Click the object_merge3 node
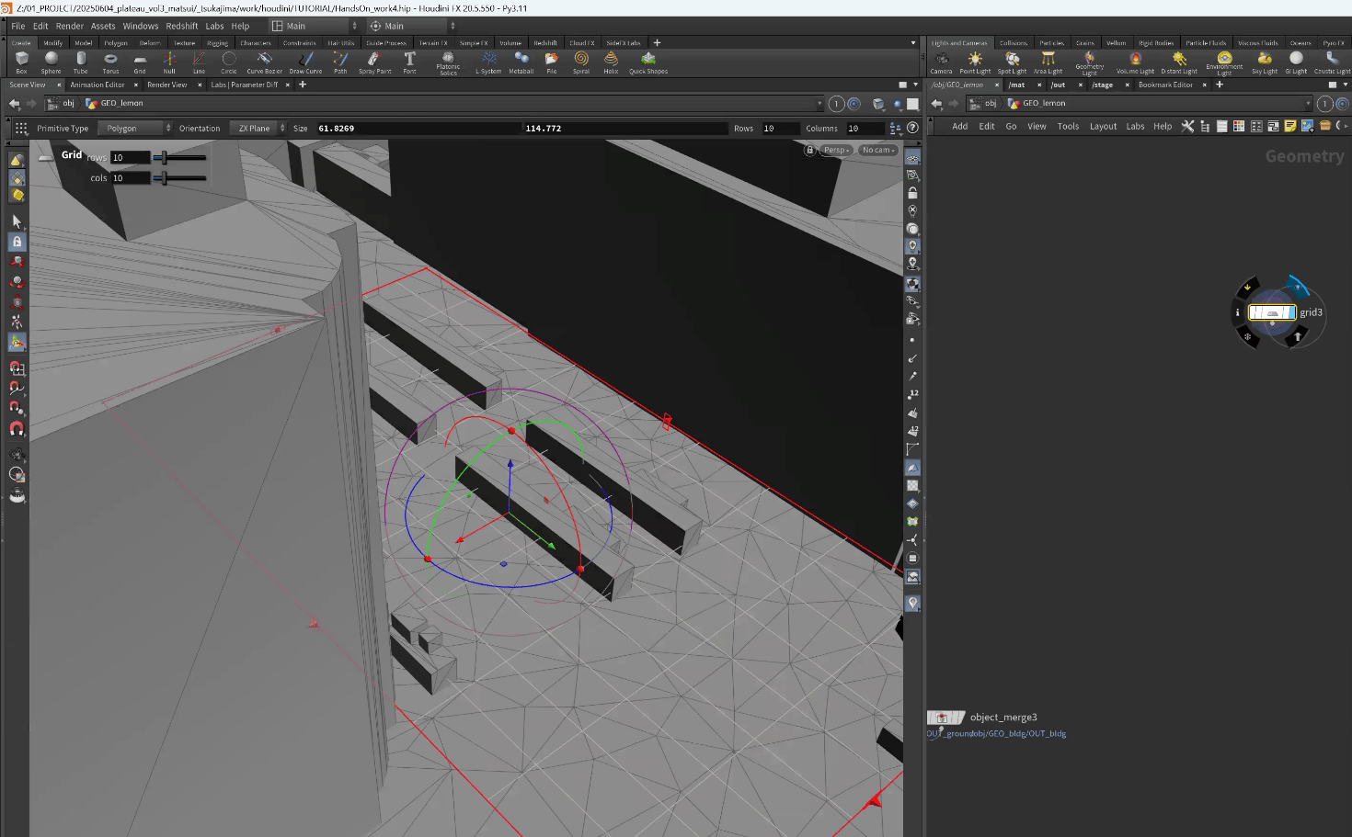1352x837 pixels. (945, 718)
